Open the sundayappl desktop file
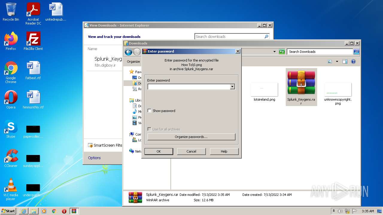The width and height of the screenshot is (383, 215). point(33,161)
